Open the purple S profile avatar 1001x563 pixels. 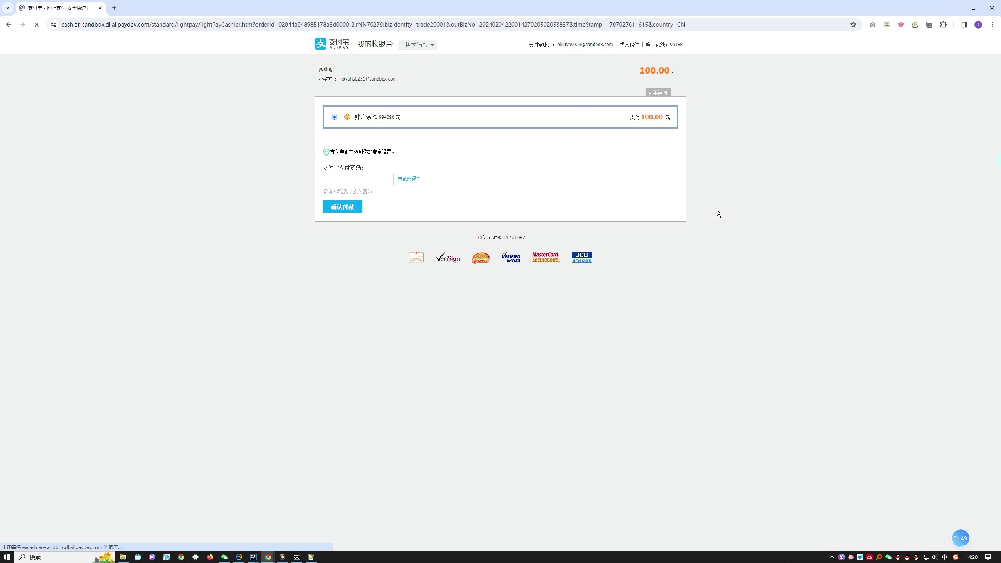(x=978, y=25)
